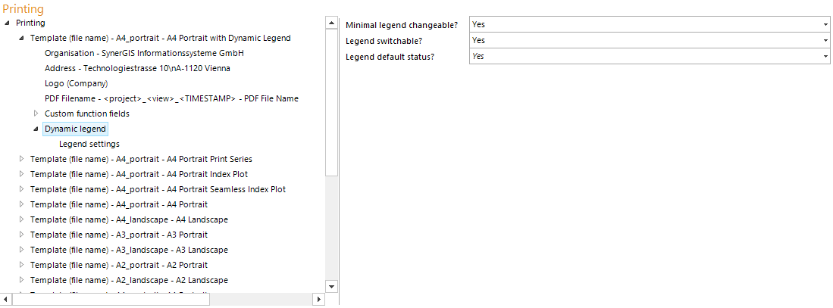The image size is (833, 308).
Task: Expand the A4 Portrait Index Plot template
Action: (21, 174)
